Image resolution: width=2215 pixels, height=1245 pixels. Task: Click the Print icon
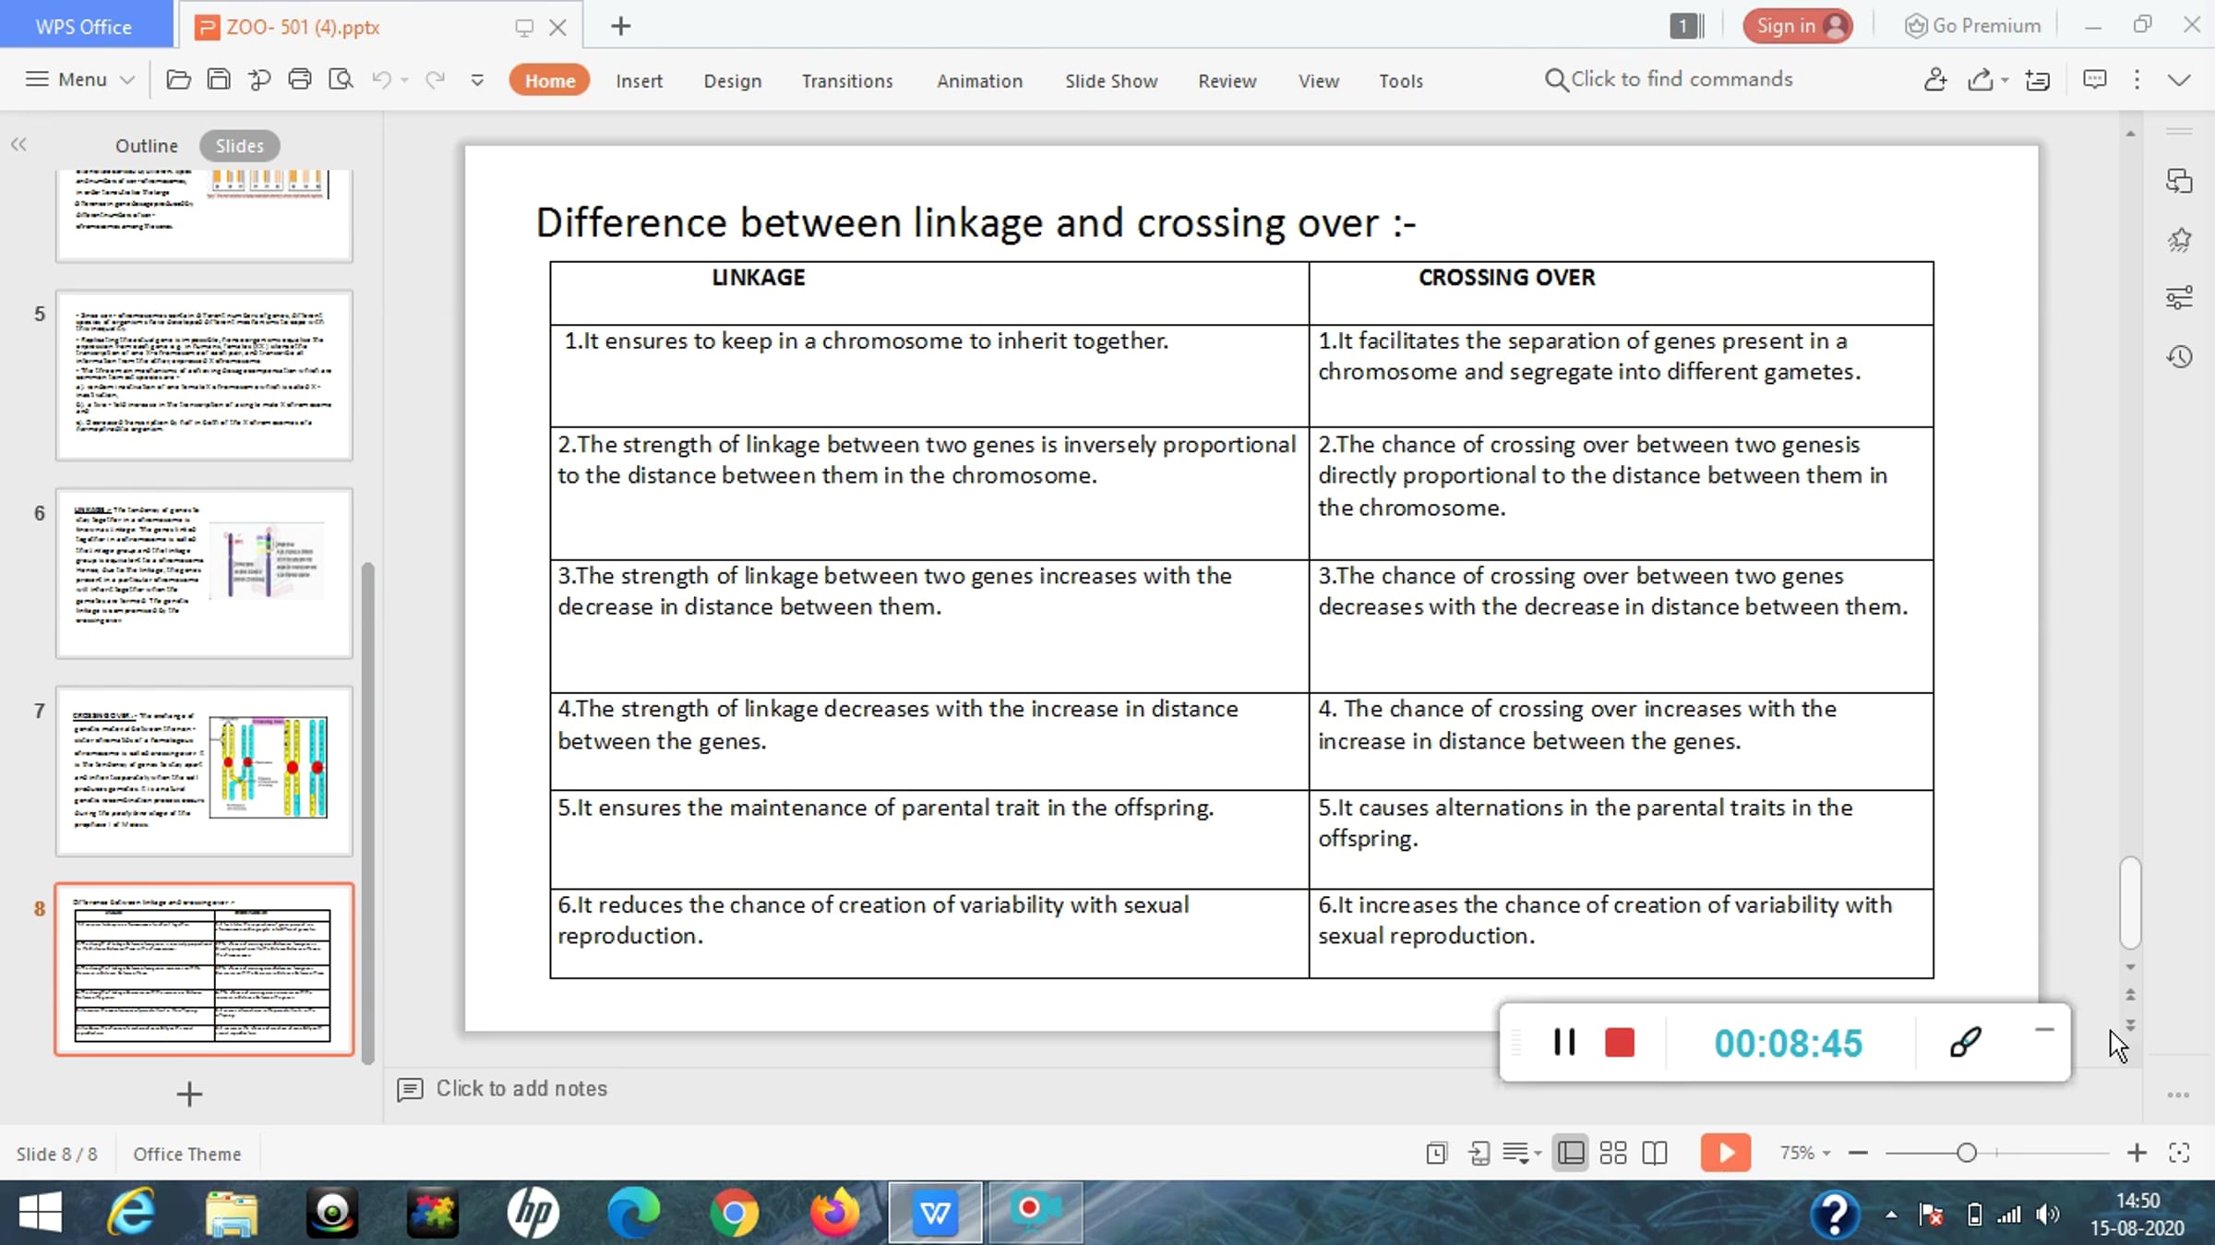(x=299, y=80)
